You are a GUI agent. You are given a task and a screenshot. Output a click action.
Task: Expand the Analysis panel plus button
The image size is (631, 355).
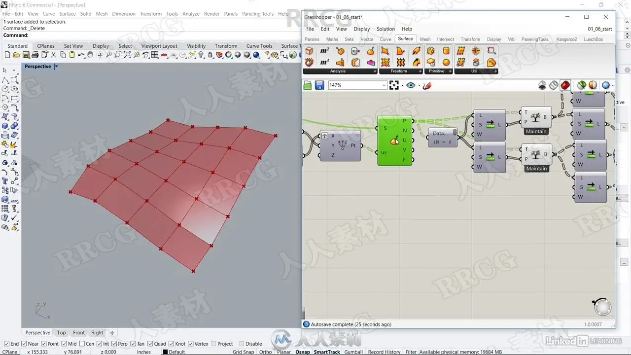coord(375,71)
